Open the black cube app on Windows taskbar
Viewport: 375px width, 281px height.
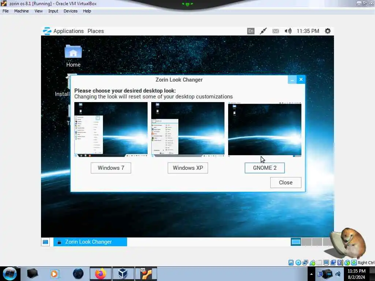32,274
